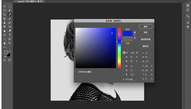Viewport: 191px width, 109px height.
Task: Open the toolbar foreground color swatch
Action: pyautogui.click(x=6, y=53)
